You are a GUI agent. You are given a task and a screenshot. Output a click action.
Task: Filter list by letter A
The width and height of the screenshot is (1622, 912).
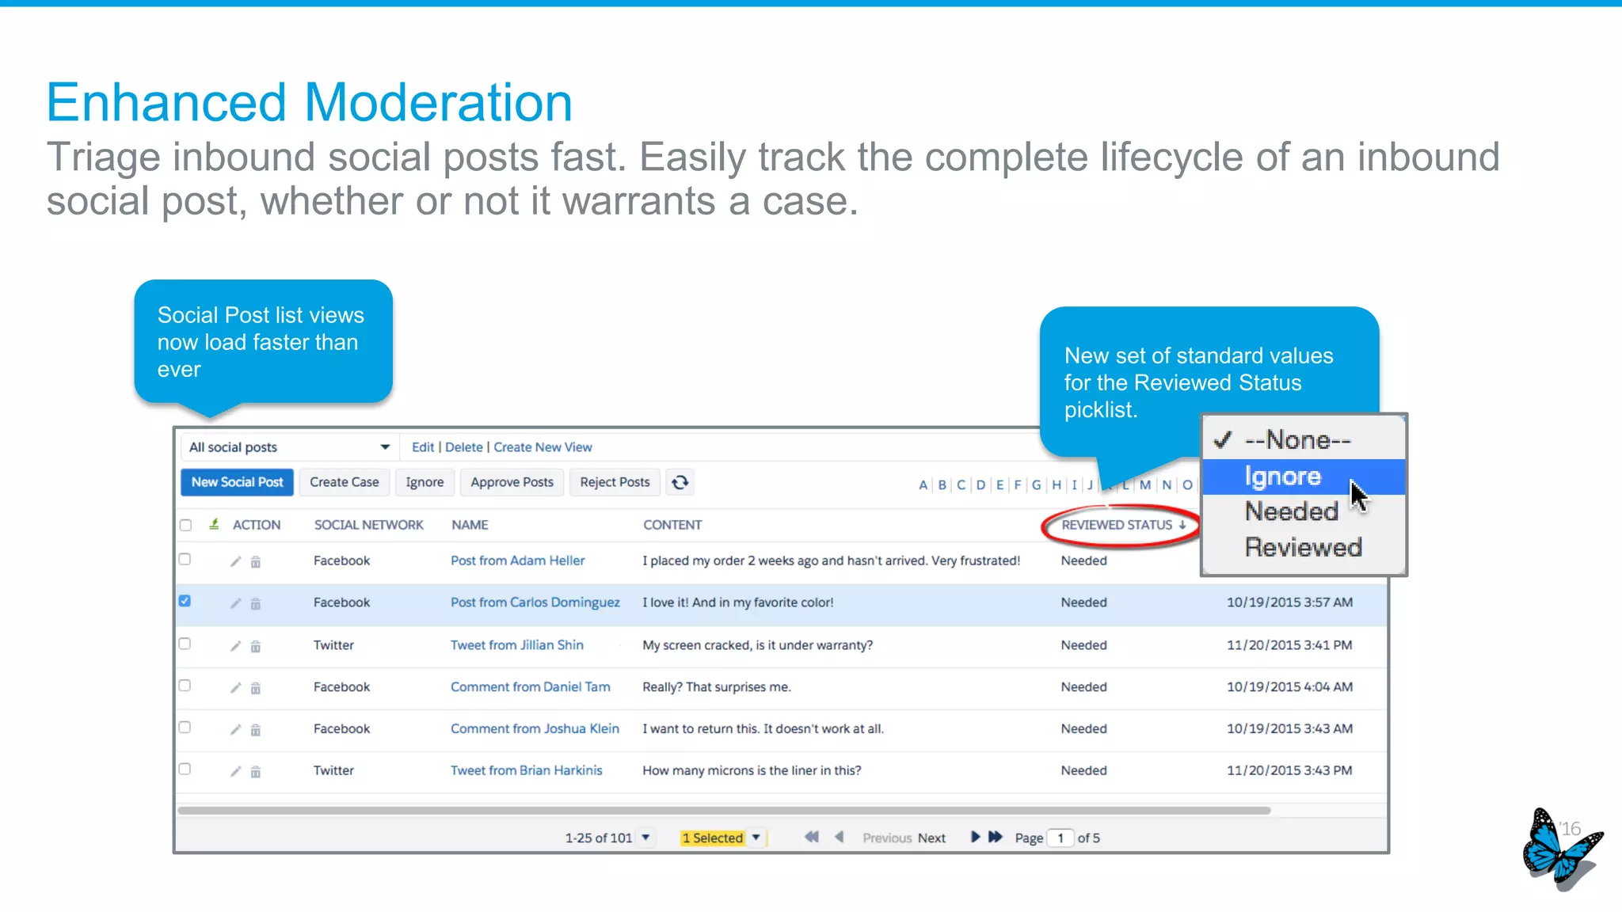923,485
